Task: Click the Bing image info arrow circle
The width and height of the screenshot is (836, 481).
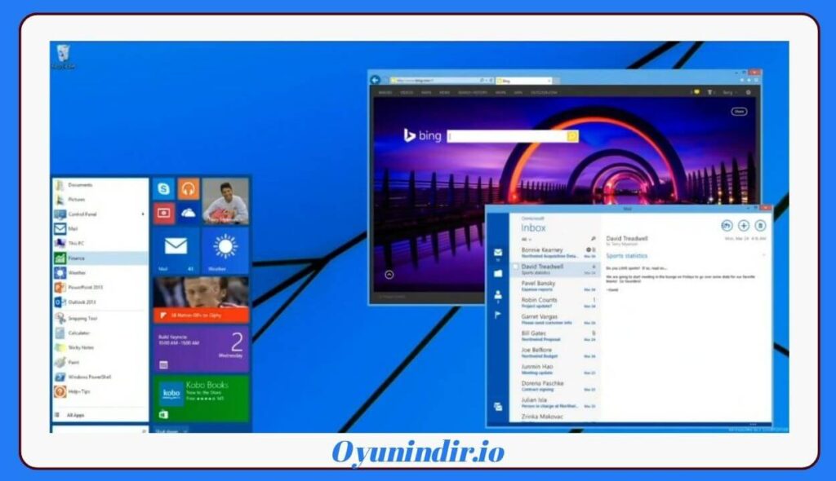Action: pyautogui.click(x=389, y=275)
